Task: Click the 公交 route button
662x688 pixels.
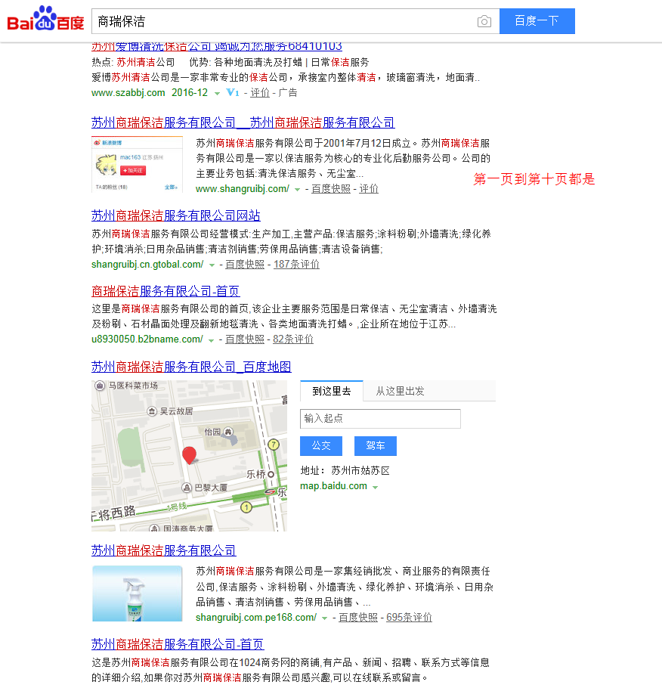Action: coord(321,446)
